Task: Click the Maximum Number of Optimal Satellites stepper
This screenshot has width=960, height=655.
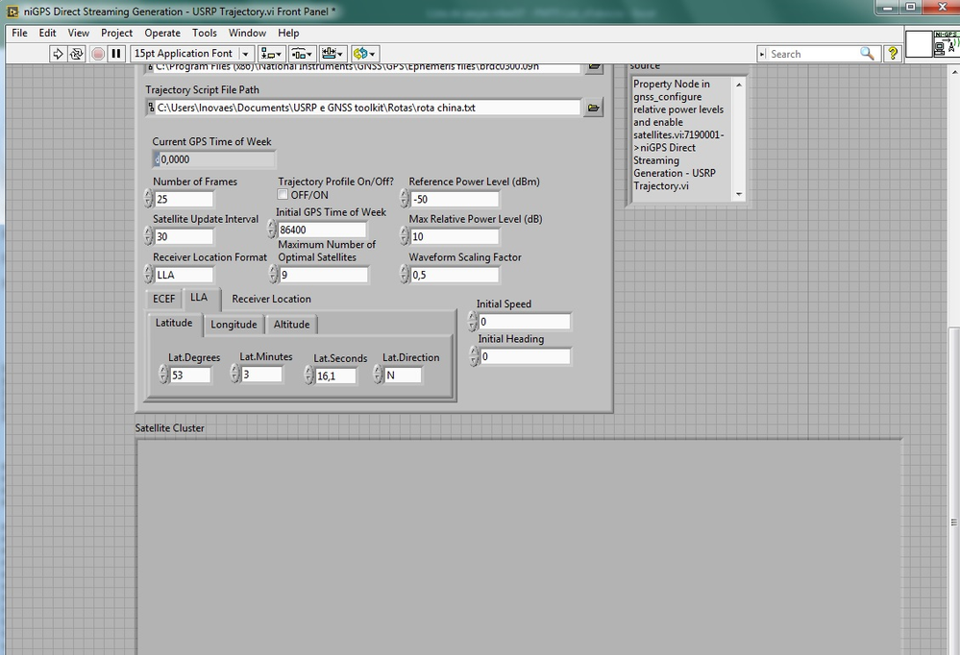Action: [x=274, y=275]
